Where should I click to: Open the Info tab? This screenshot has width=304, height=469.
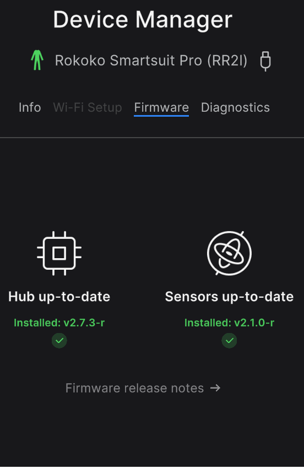click(x=30, y=107)
